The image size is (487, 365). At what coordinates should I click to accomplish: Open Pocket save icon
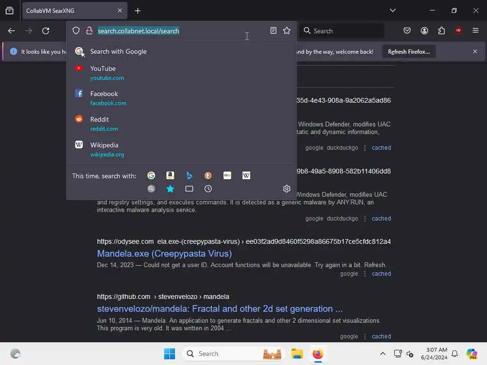coord(407,30)
